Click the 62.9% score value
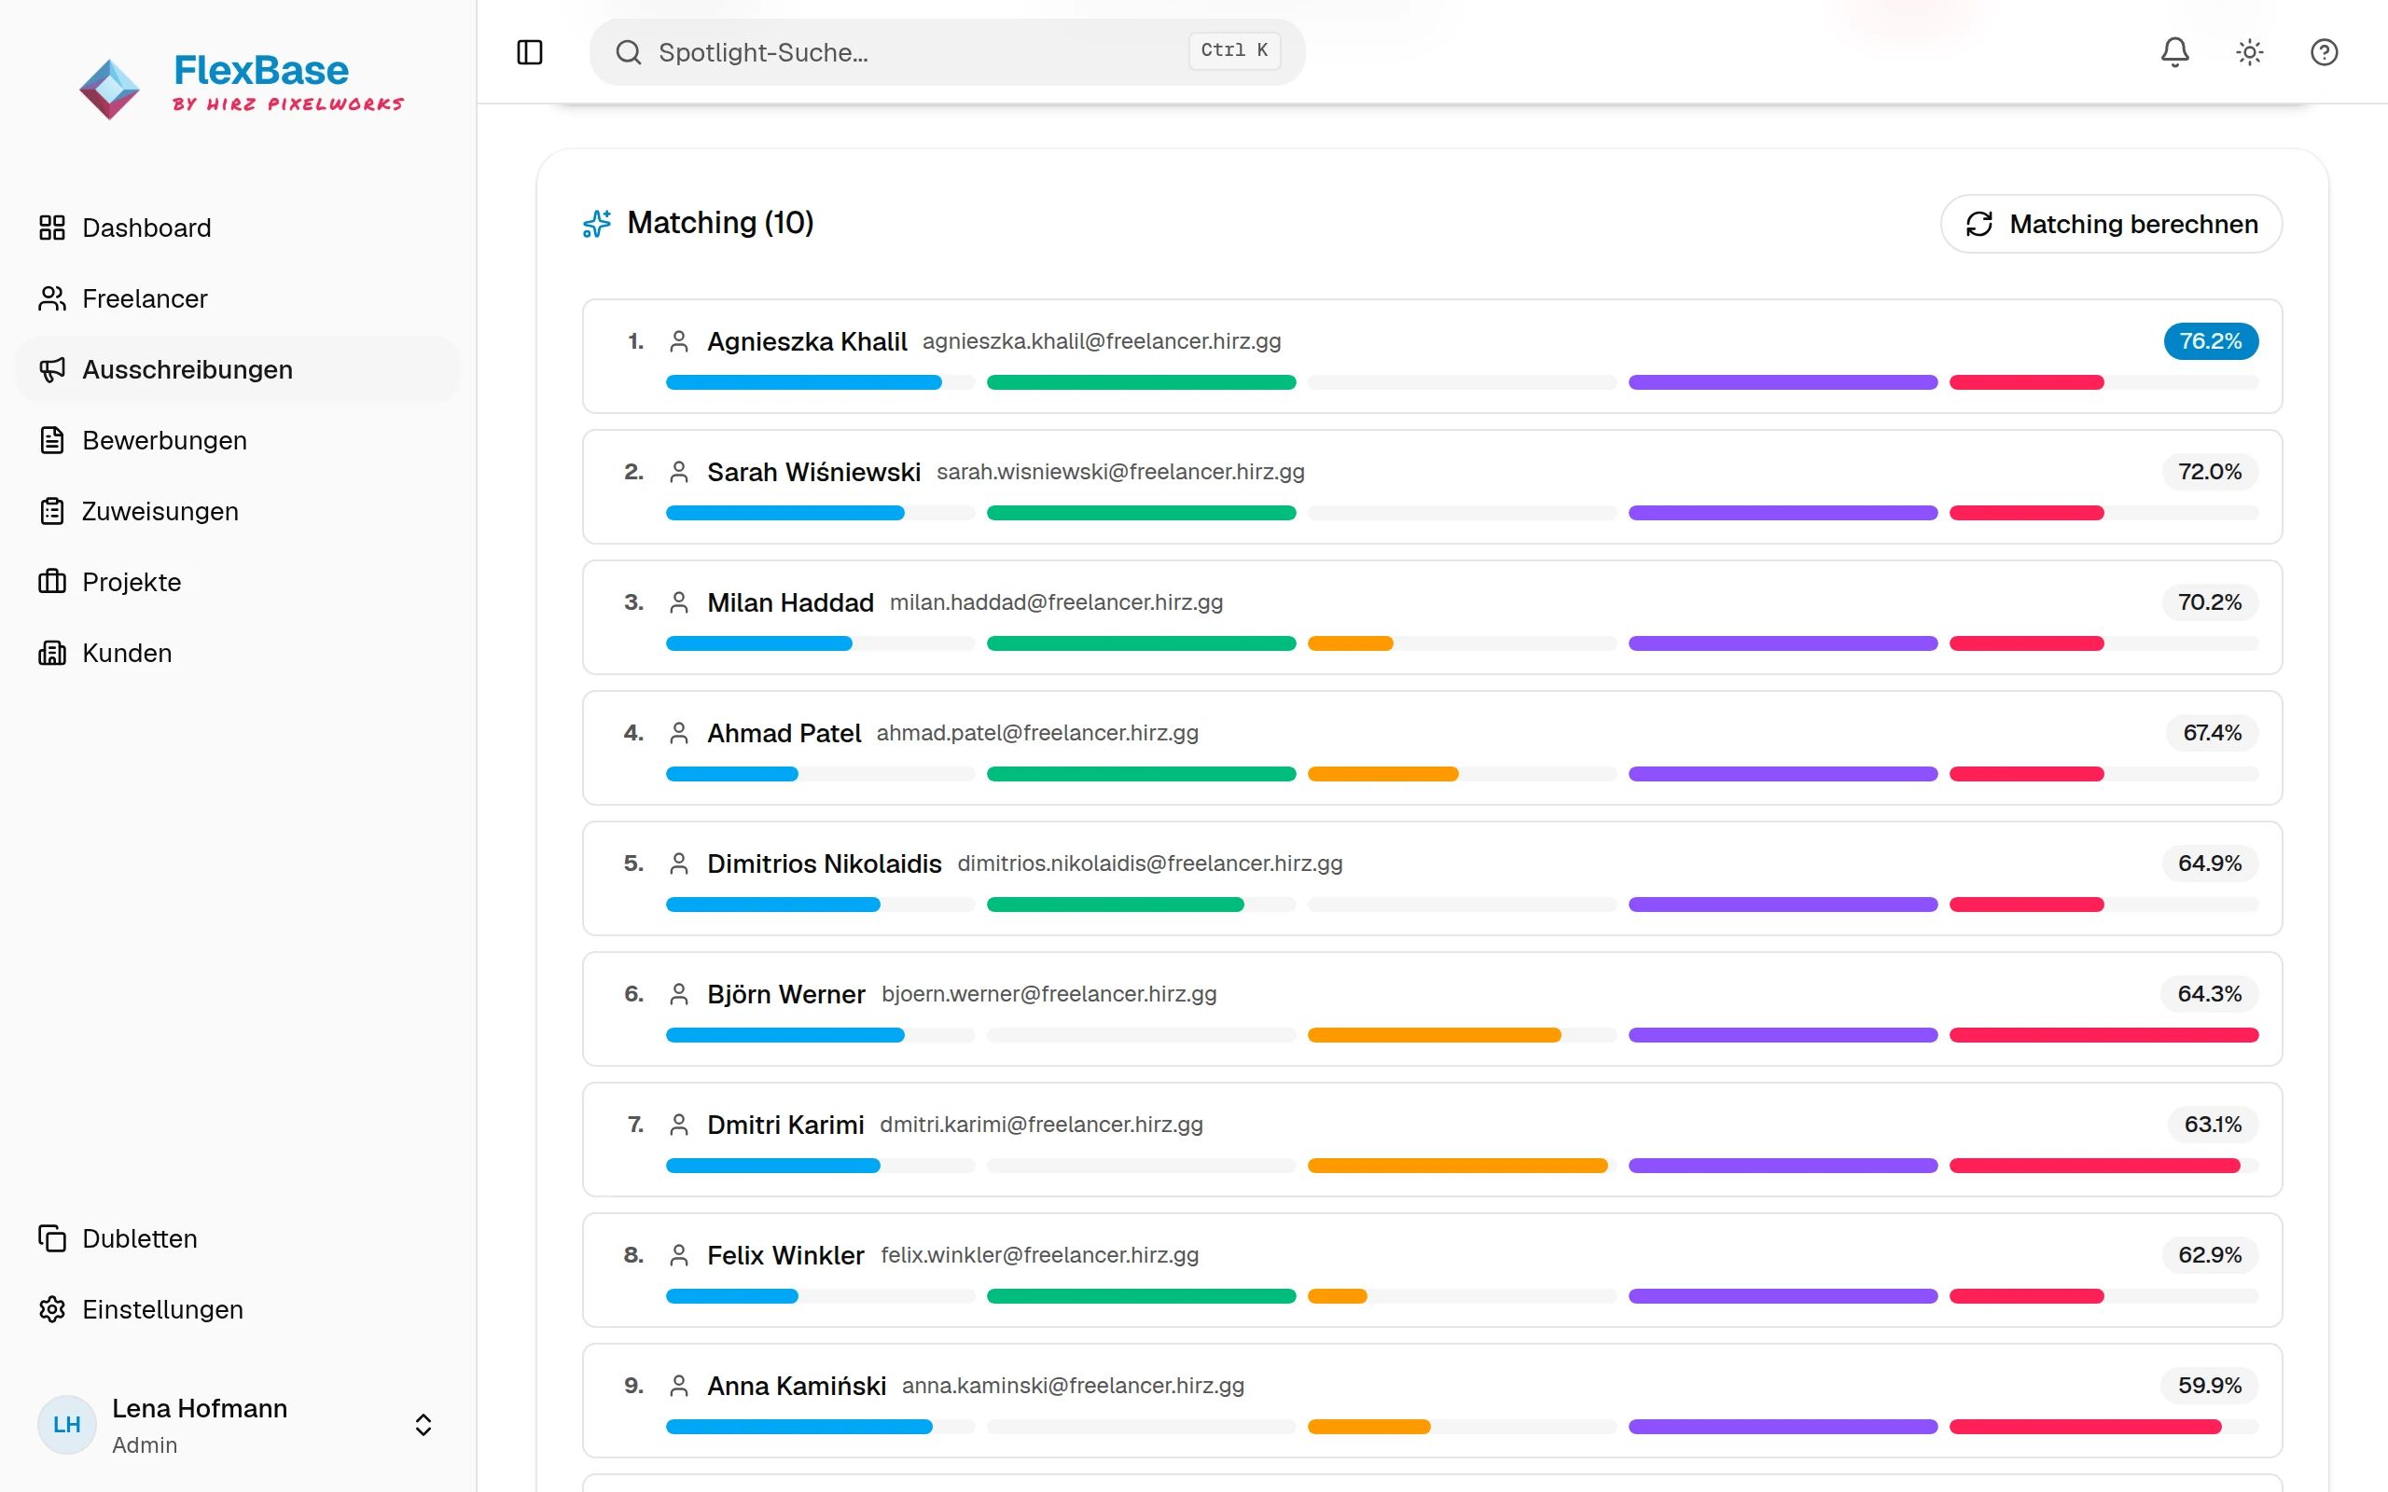This screenshot has height=1492, width=2388. point(2210,1255)
